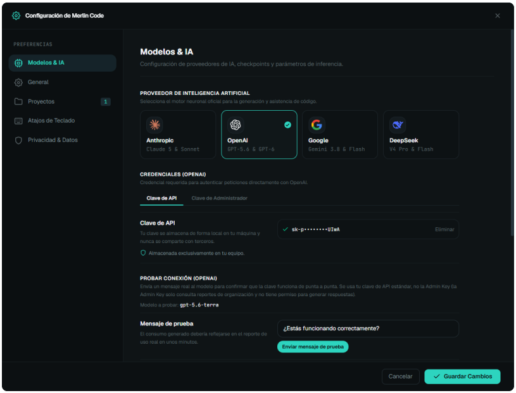
Task: Click the shield icon next to Privacidad & Datos
Action: [x=18, y=140]
